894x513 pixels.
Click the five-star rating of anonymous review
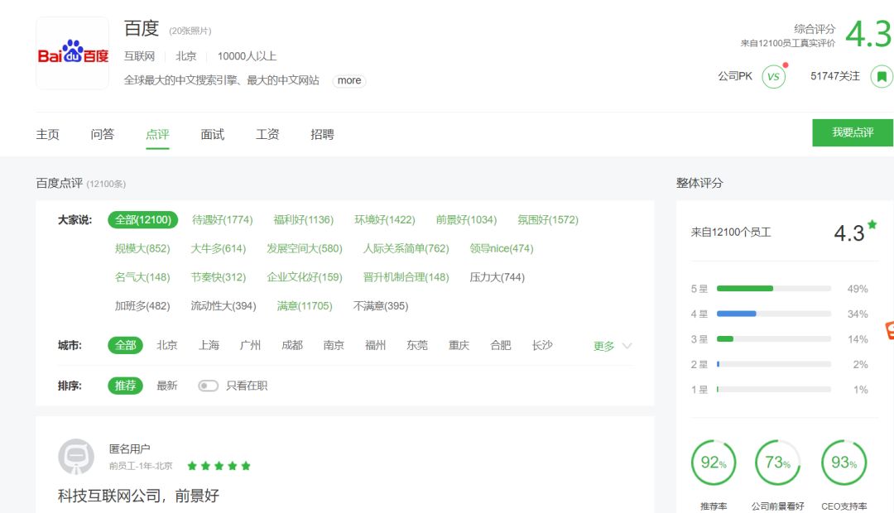coord(219,466)
